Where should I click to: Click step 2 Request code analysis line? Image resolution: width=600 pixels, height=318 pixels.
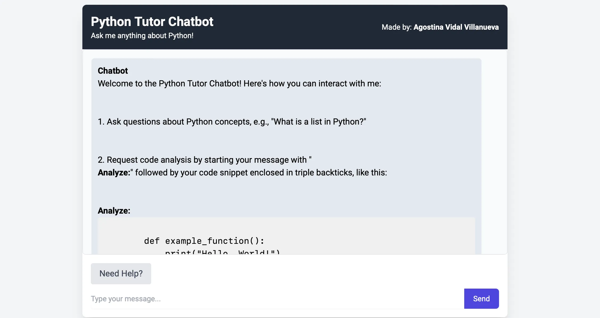pos(204,160)
